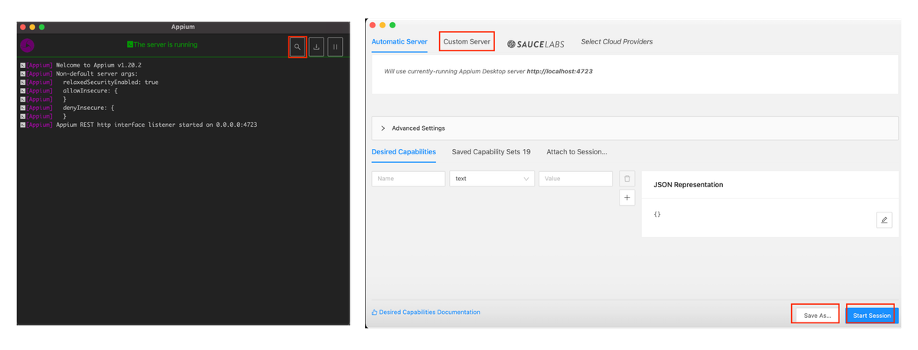
Task: Expand Advanced Settings section
Action: (635, 128)
